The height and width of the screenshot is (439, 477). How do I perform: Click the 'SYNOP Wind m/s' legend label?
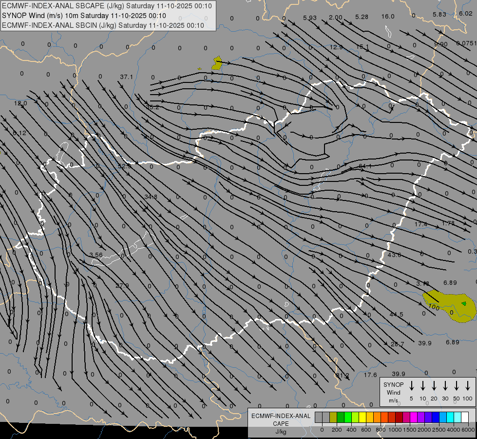[x=393, y=392]
